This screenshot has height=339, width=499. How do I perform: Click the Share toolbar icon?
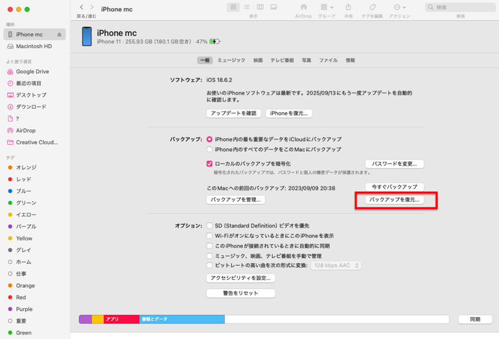tap(348, 7)
